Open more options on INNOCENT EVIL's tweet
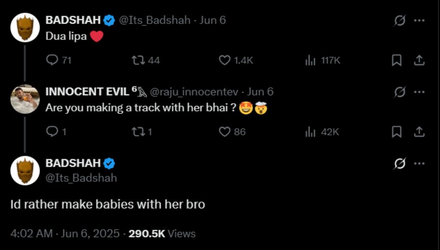Viewport: 440px width, 250px height. point(419,91)
